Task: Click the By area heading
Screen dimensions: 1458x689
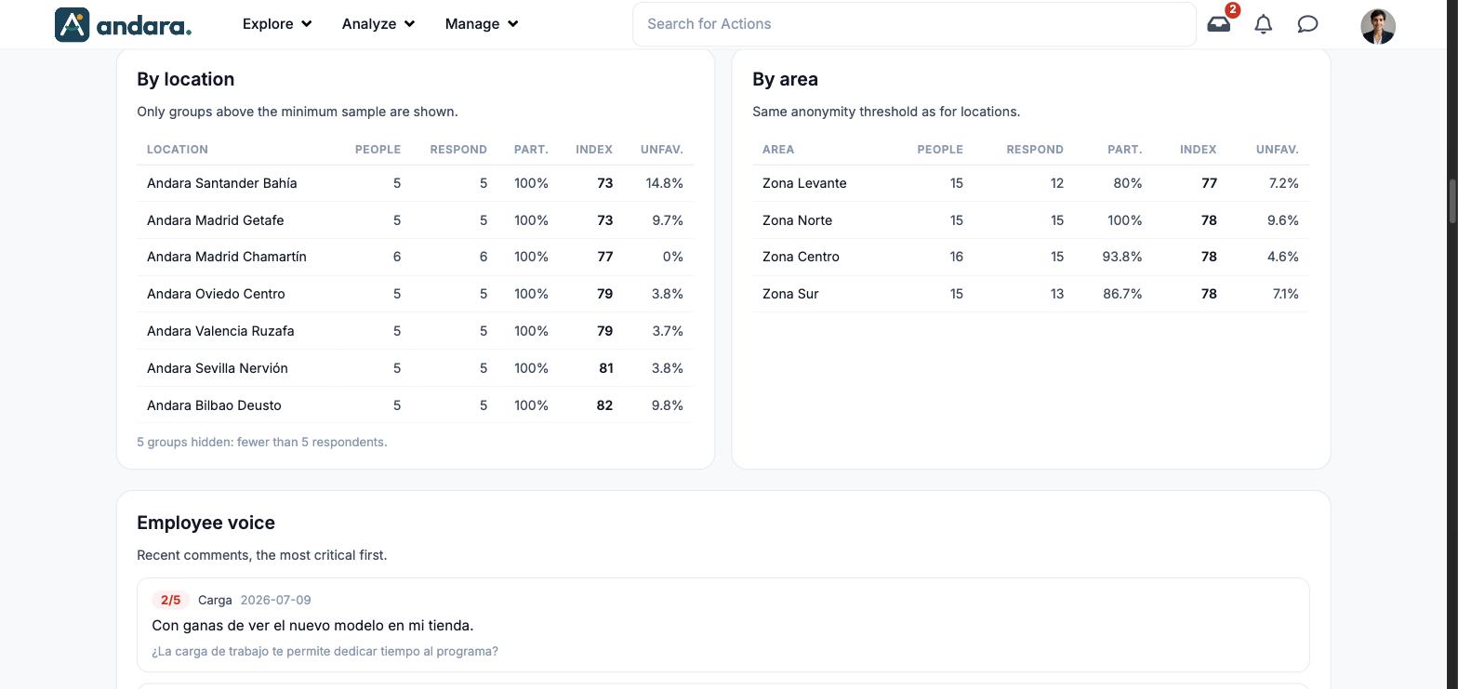Action: (x=785, y=79)
